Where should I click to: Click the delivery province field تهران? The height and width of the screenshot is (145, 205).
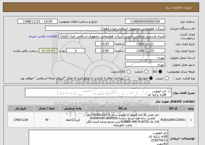(145, 58)
